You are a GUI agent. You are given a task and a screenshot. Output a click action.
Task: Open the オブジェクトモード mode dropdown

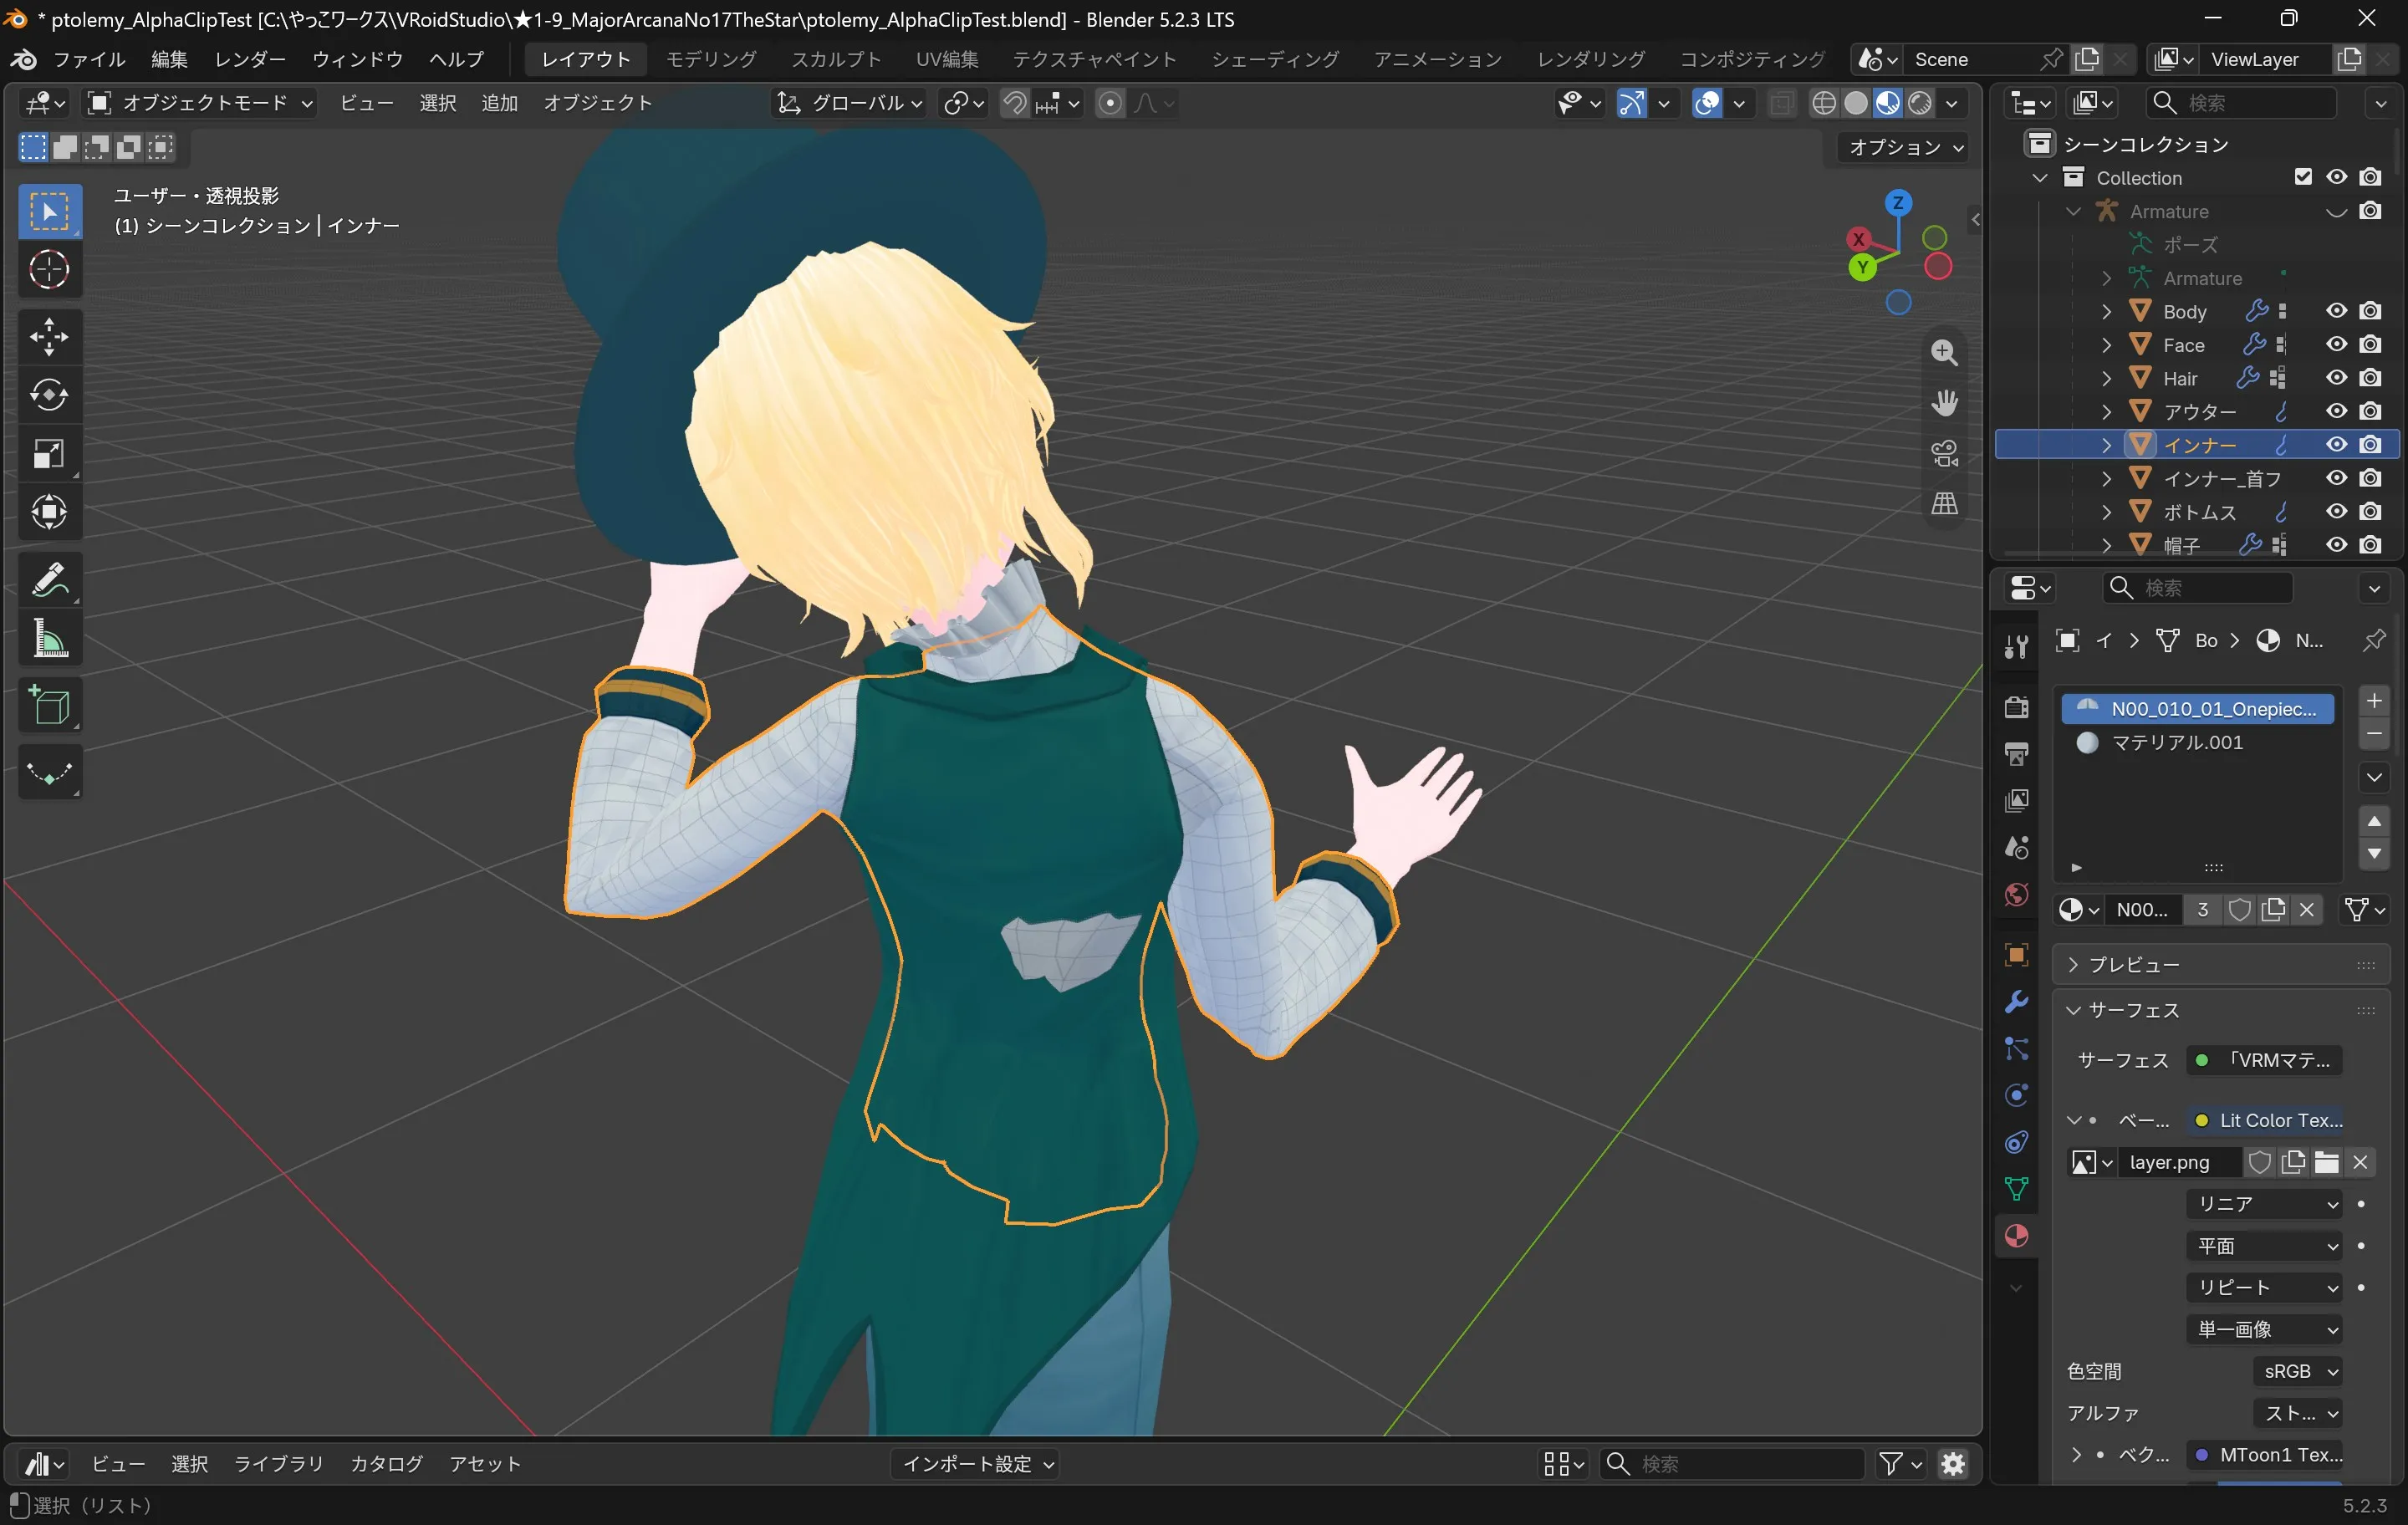199,103
